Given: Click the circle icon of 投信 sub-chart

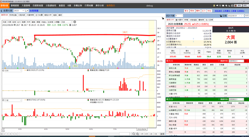Looking at the screenshot, I should pos(3,71).
